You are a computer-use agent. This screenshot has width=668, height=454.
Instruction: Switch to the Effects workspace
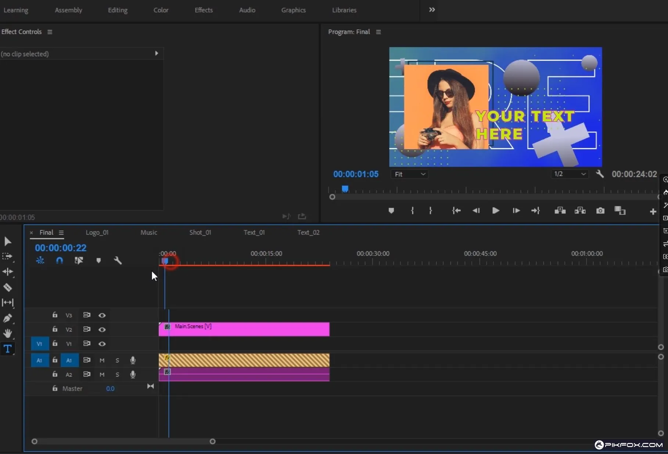204,10
